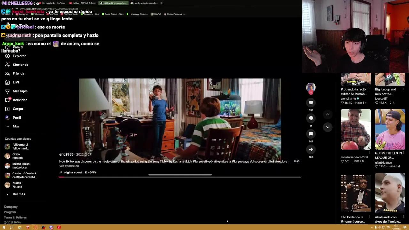Open the Program footer link
The height and width of the screenshot is (230, 409).
tap(10, 212)
